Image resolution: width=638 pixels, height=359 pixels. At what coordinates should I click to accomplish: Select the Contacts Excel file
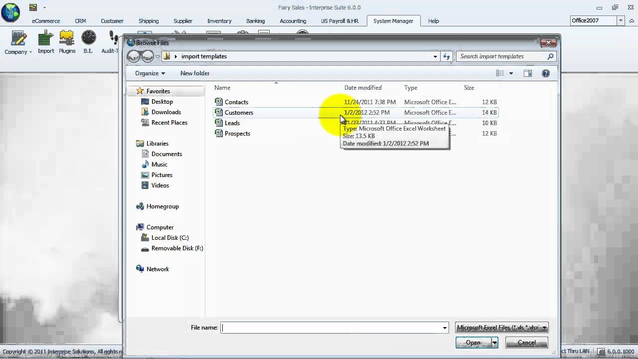click(x=355, y=102)
